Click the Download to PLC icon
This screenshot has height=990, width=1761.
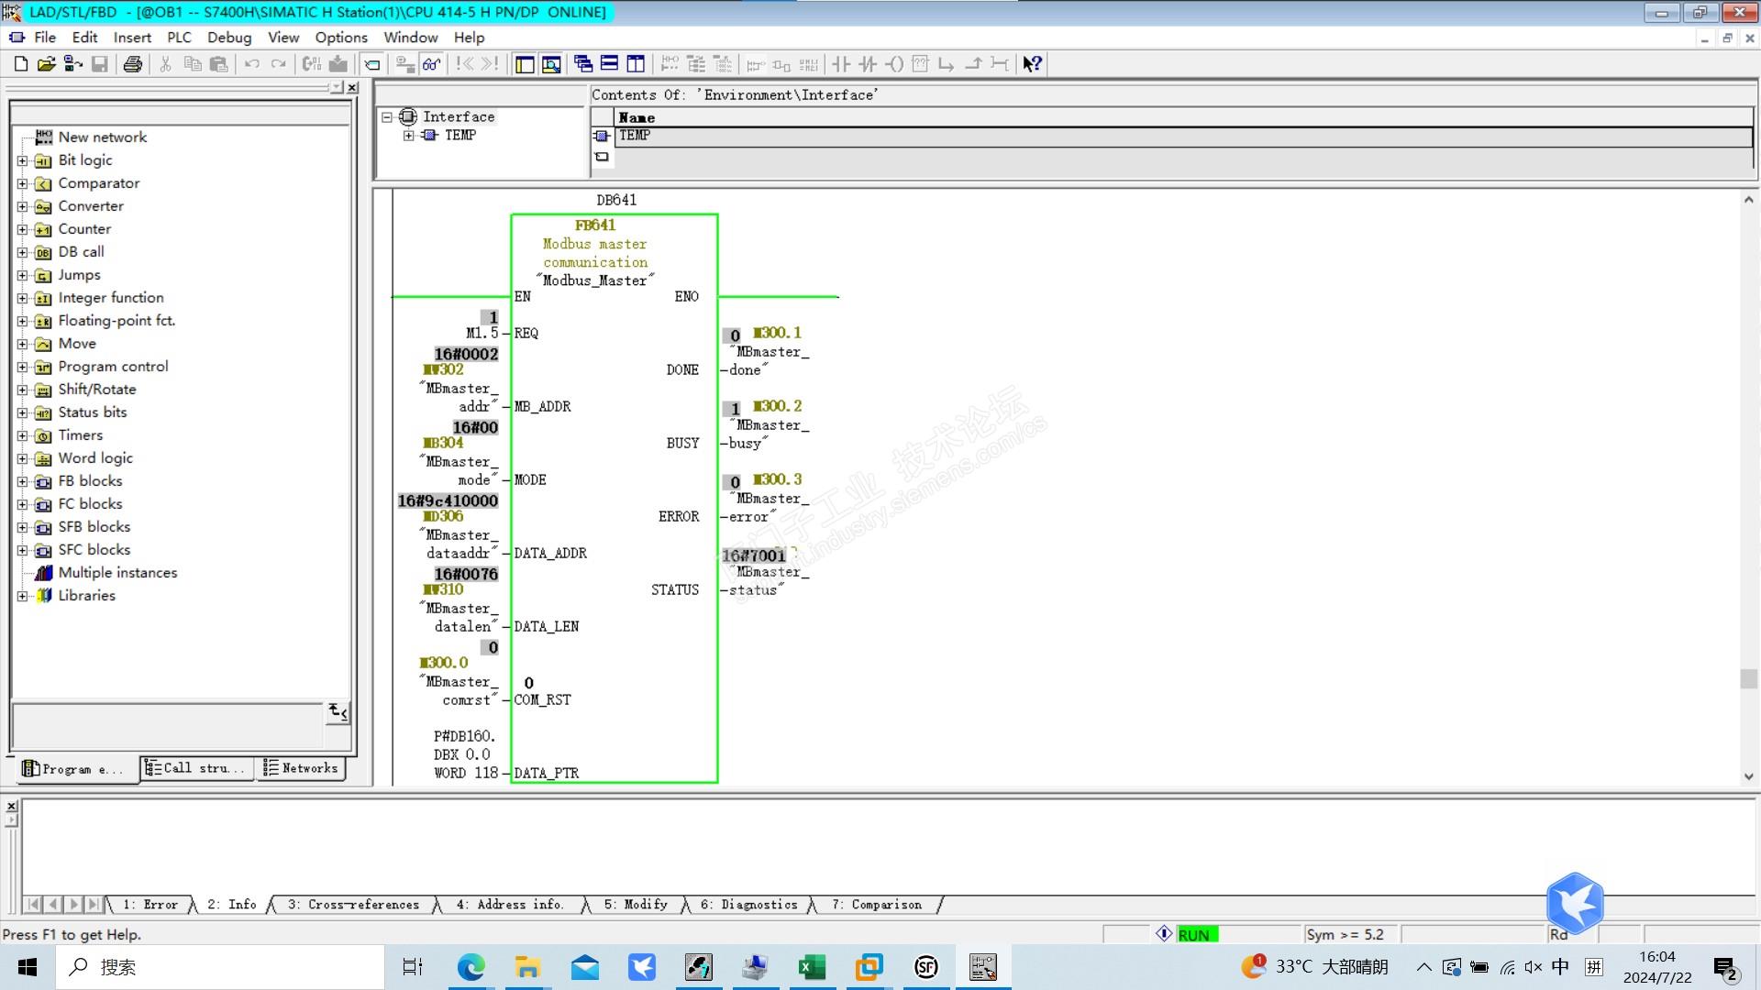pyautogui.click(x=338, y=64)
